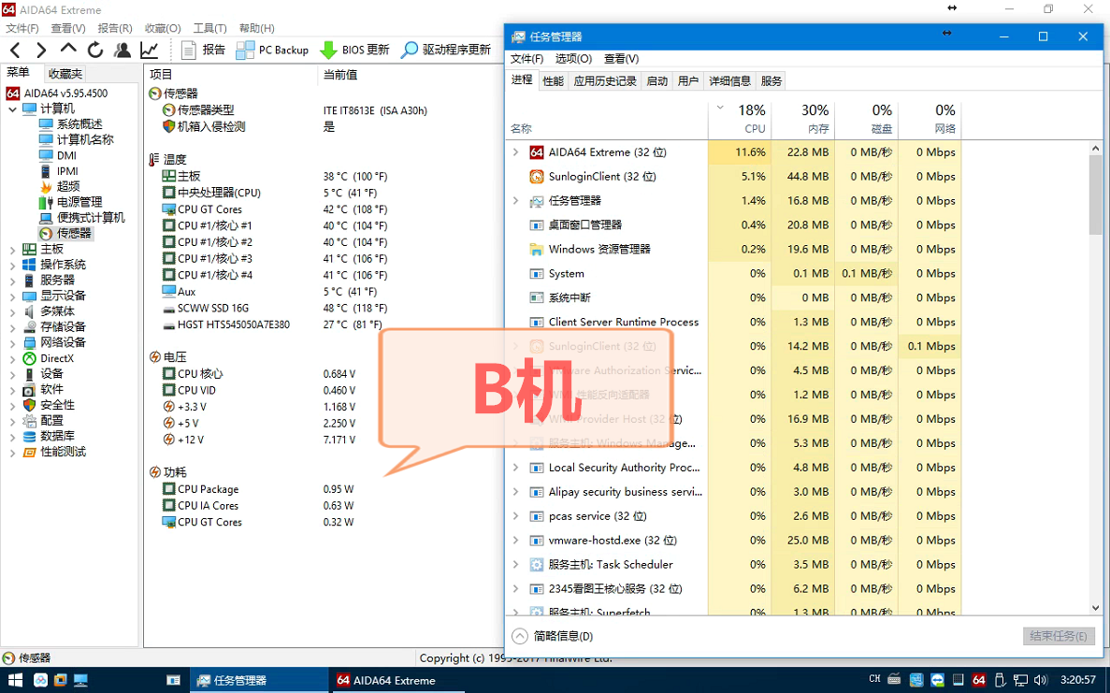Click 简略信息(D) to show fewer details
This screenshot has height=693, width=1110.
[553, 636]
